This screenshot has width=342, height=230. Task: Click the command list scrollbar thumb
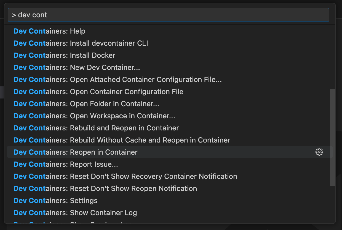tap(333, 138)
